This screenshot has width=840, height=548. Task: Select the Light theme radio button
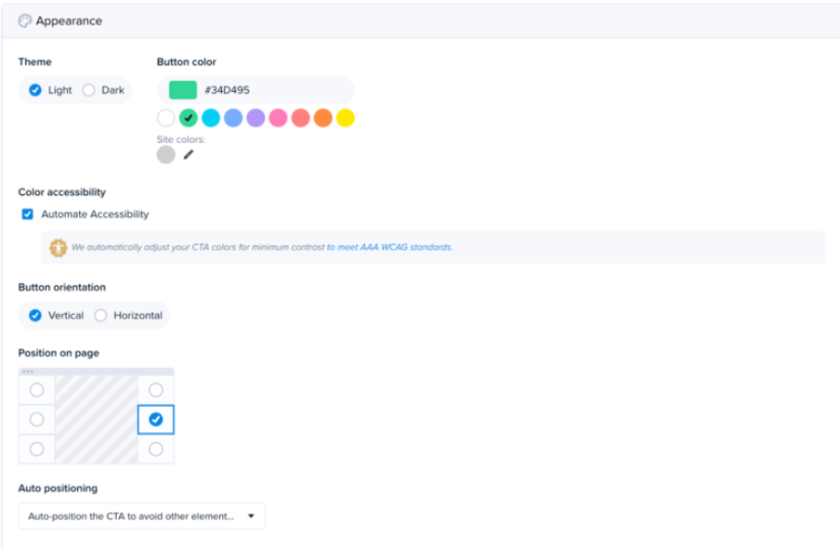point(35,90)
